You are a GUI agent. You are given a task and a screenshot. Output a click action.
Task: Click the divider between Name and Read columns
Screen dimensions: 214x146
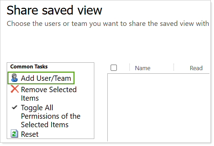[x=174, y=68]
